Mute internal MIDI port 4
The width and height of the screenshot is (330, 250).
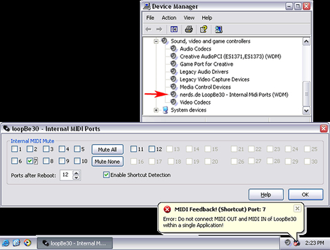coord(62,149)
